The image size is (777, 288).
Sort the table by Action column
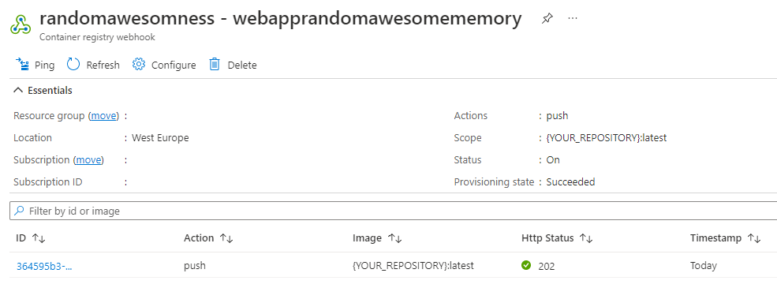pos(226,238)
